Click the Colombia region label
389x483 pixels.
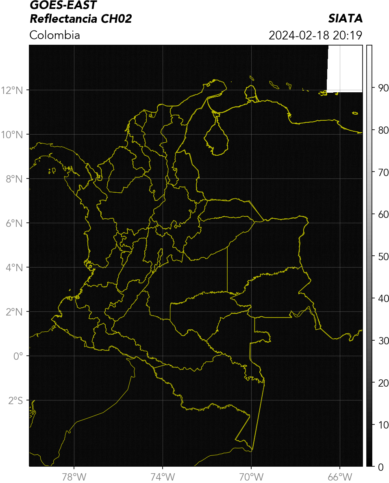(55, 35)
